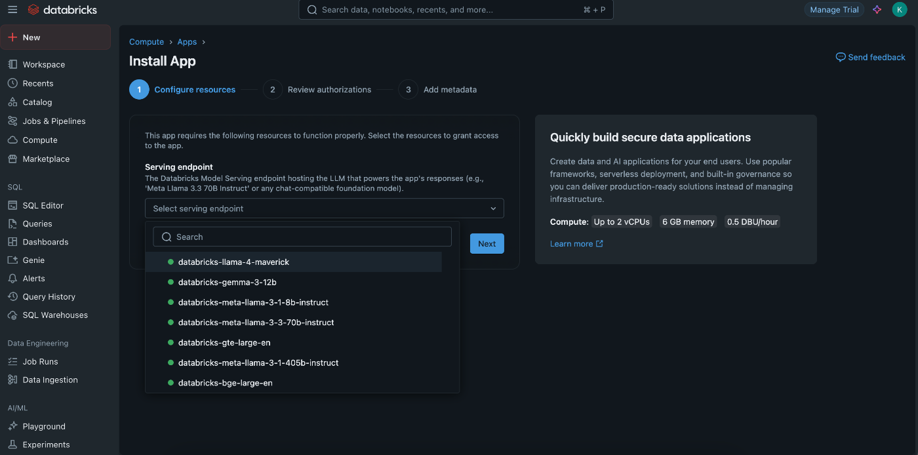Select databricks-llama-4-maverick endpoint
The image size is (918, 455).
tap(294, 262)
